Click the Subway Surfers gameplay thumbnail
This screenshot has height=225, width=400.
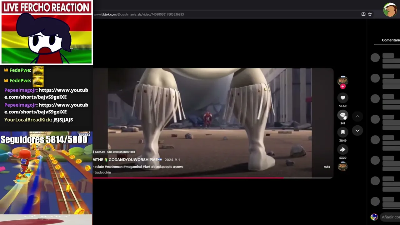(46, 173)
